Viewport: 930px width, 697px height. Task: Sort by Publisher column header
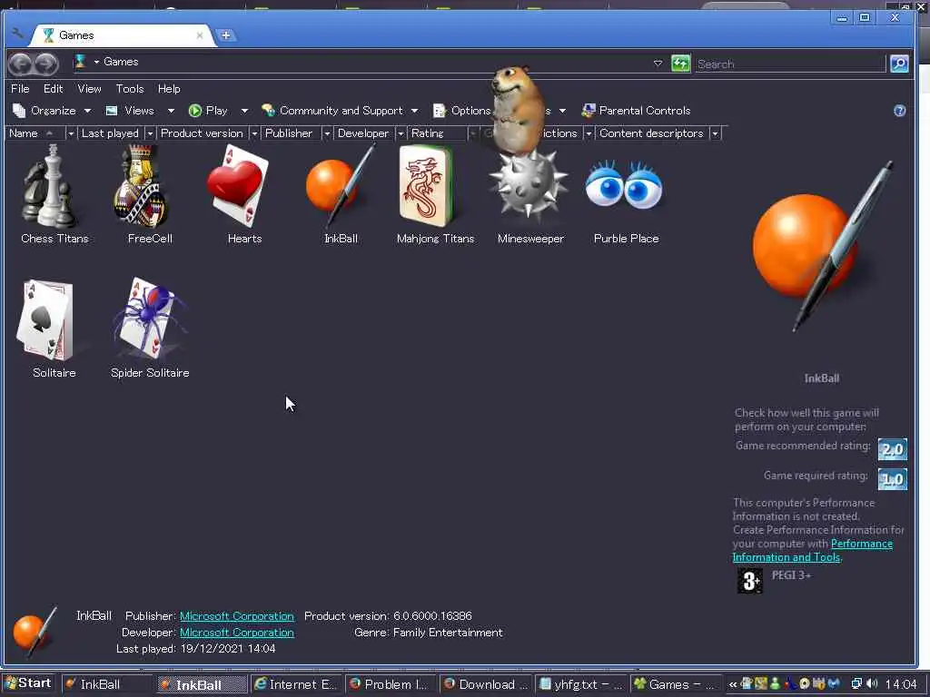pyautogui.click(x=291, y=133)
